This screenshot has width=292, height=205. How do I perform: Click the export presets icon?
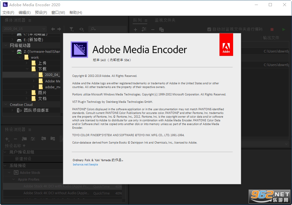point(53,139)
